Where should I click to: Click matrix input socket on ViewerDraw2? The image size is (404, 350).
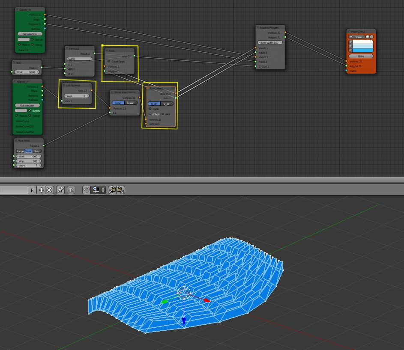click(346, 71)
